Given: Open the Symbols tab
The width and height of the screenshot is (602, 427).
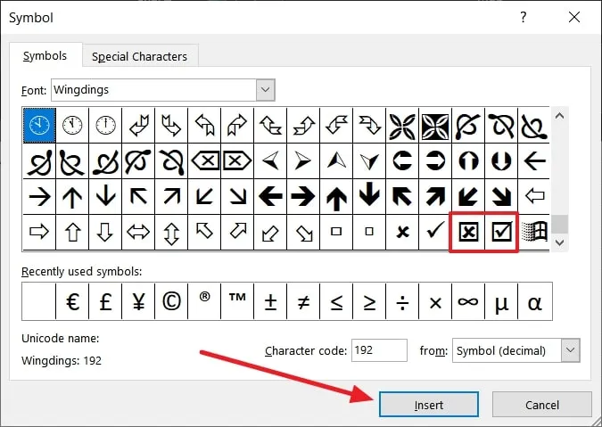Looking at the screenshot, I should 45,55.
